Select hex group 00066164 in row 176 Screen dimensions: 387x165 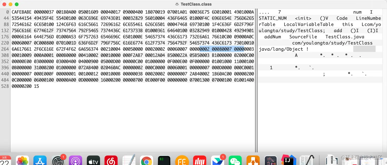coord(21,37)
